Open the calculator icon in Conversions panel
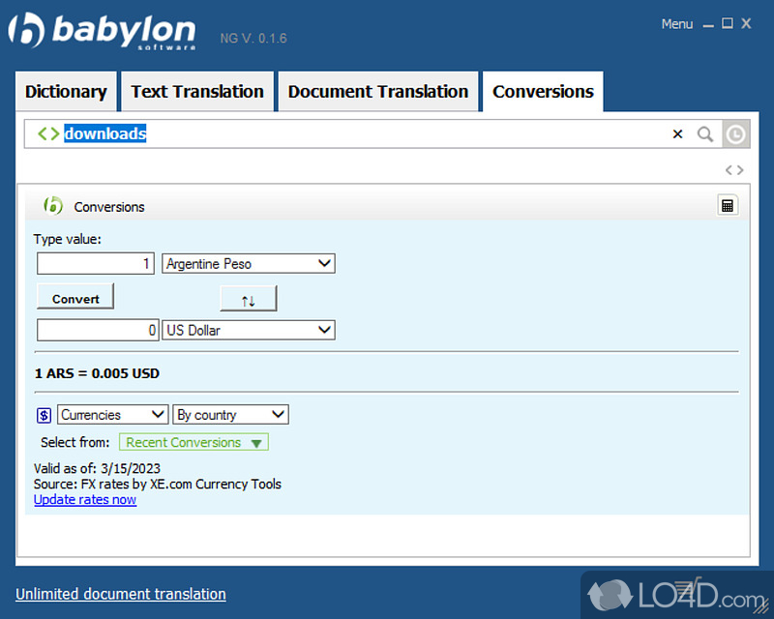 tap(728, 205)
